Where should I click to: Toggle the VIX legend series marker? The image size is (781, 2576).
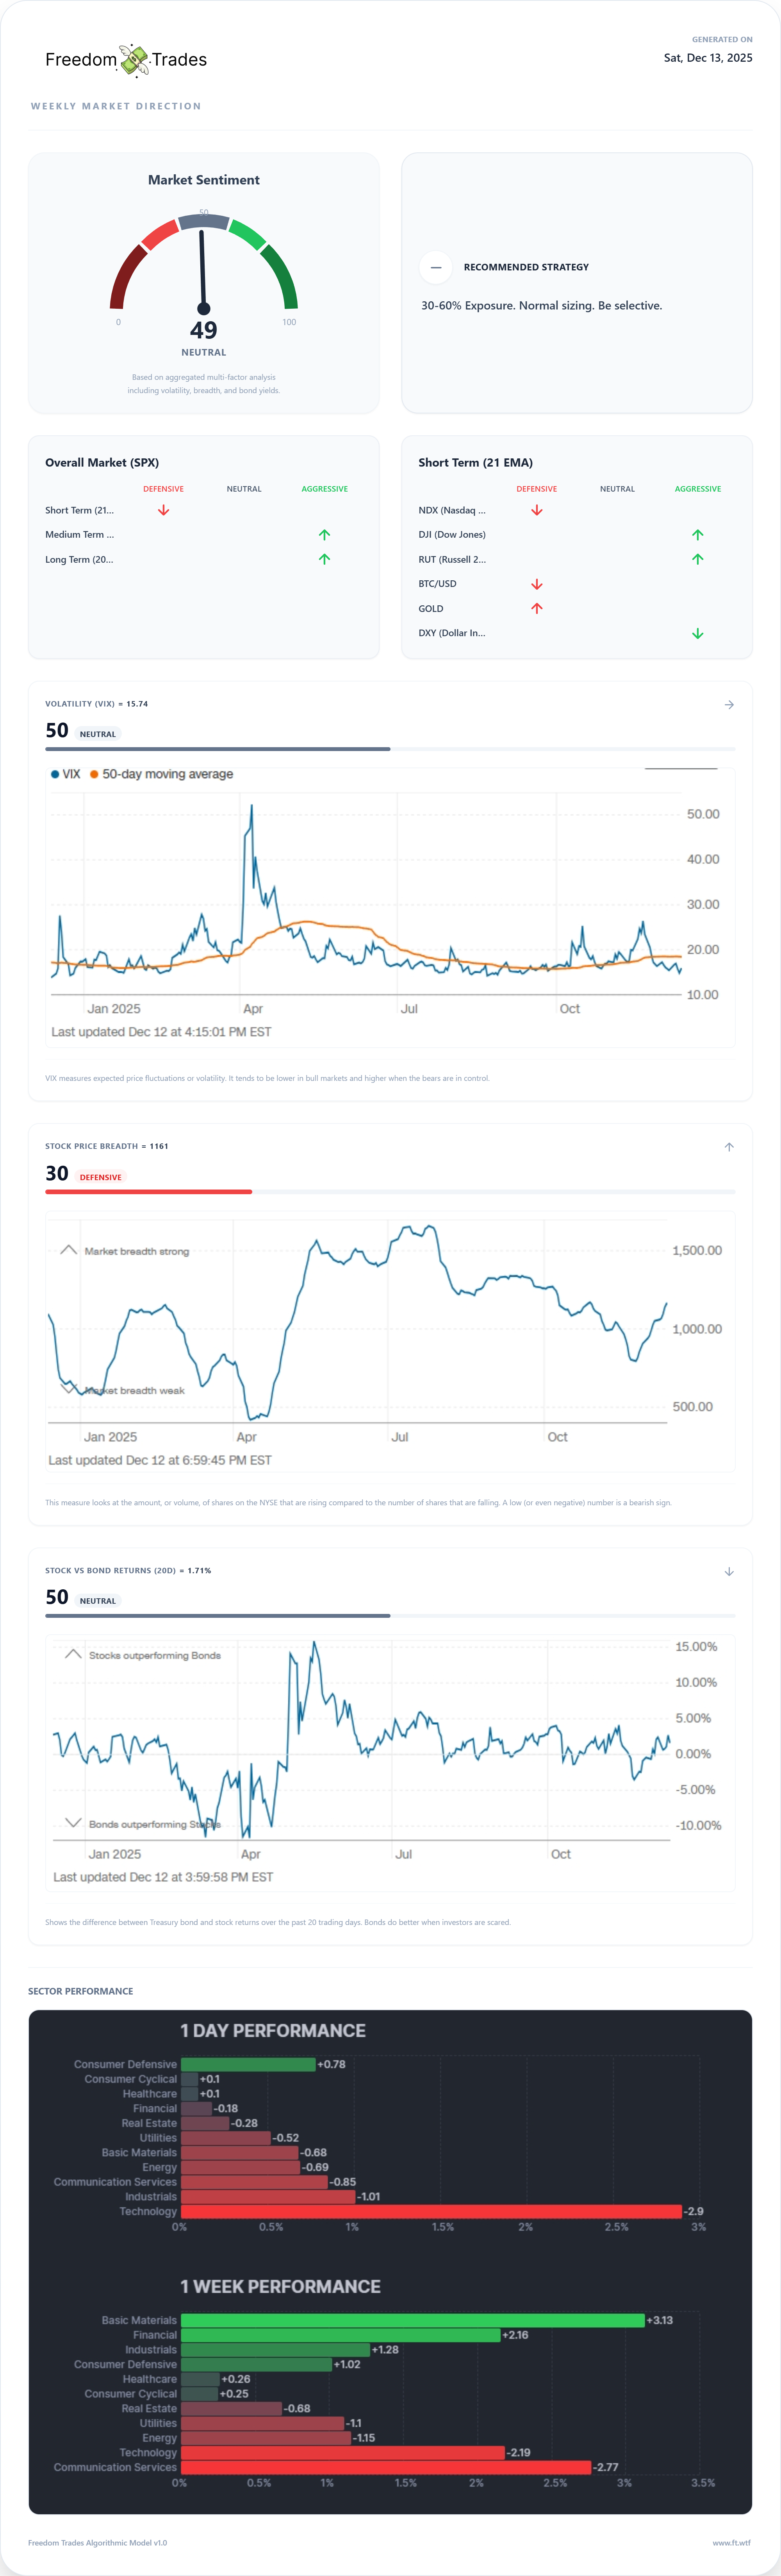(x=55, y=774)
